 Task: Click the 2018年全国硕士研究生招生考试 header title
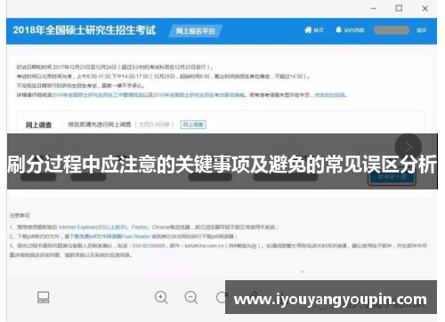[85, 30]
